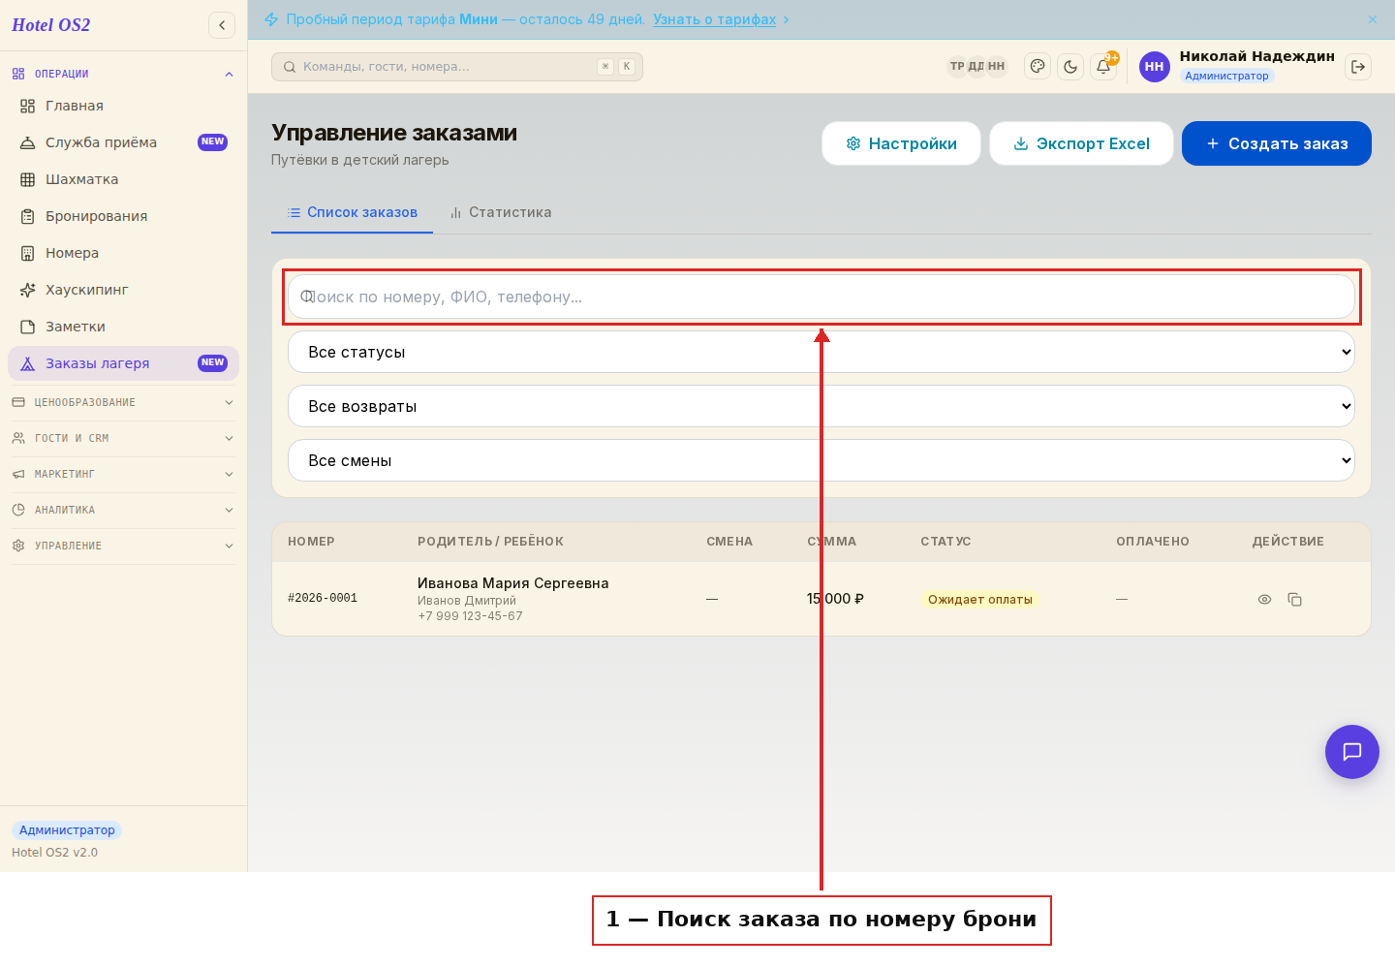Focus the order search field by номер, ФИО
The image size is (1395, 968).
(821, 297)
